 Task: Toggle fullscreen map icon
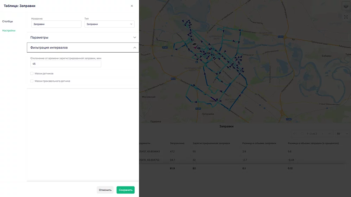[x=346, y=17]
